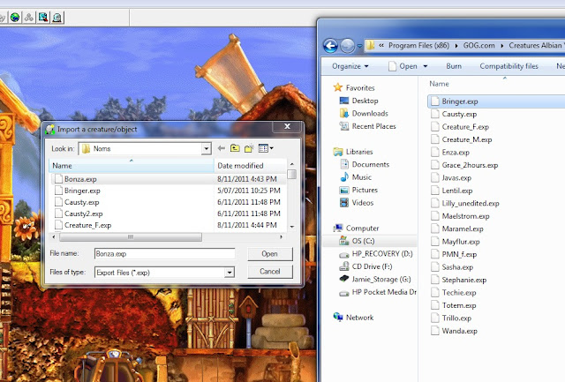This screenshot has width=565, height=382.
Task: Sort by Name column in Explorer
Action: 440,84
